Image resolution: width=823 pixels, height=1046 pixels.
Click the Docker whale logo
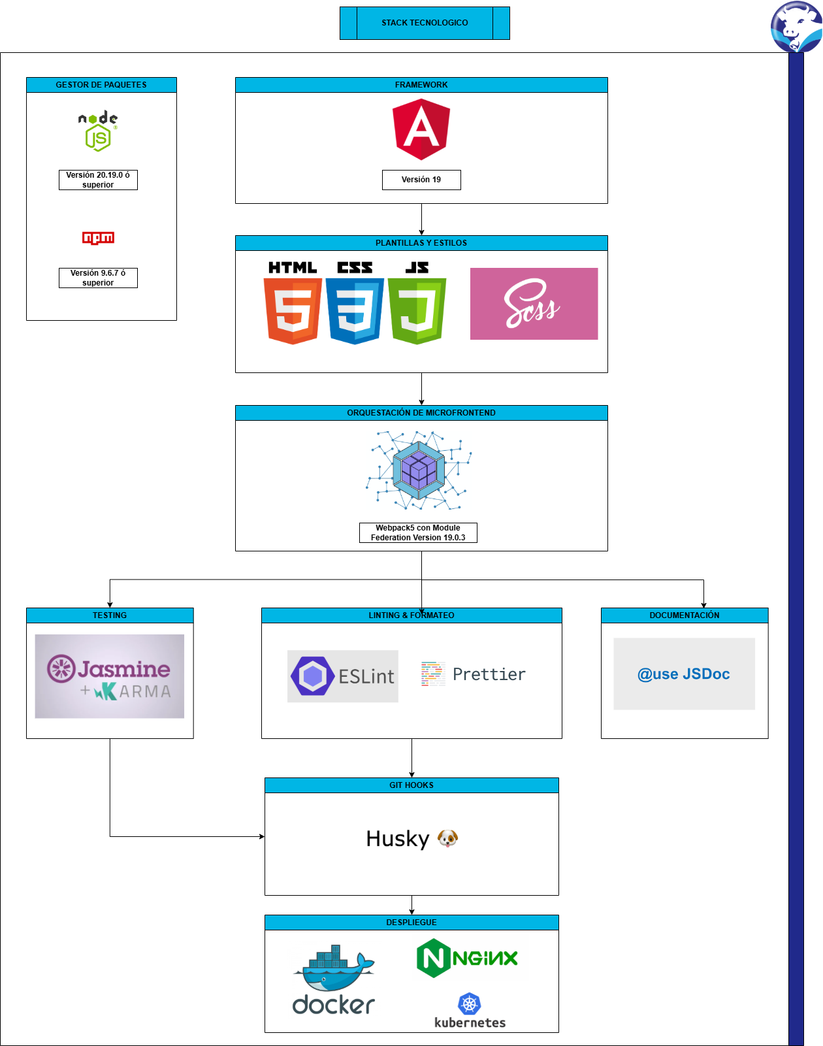[334, 980]
